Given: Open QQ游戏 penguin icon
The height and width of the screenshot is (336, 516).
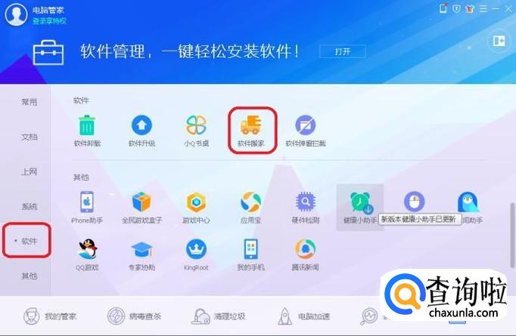Looking at the screenshot, I should (x=87, y=249).
